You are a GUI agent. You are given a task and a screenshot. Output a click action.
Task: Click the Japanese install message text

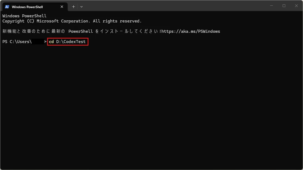111,31
